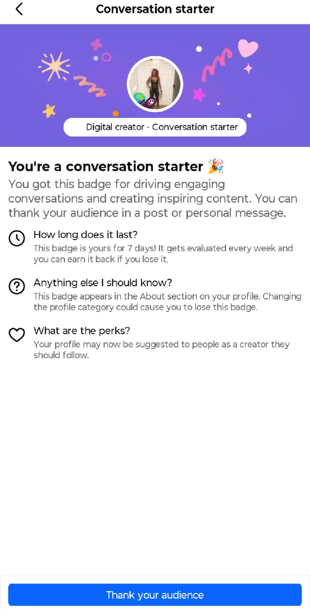Tap the 7 days badge duration text
Viewport: 310px width, 609px height.
tap(163, 254)
